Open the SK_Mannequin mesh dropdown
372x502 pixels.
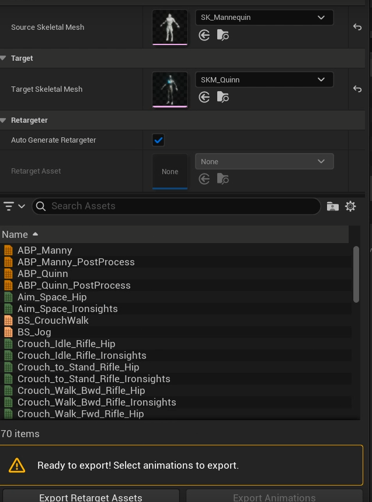(264, 18)
